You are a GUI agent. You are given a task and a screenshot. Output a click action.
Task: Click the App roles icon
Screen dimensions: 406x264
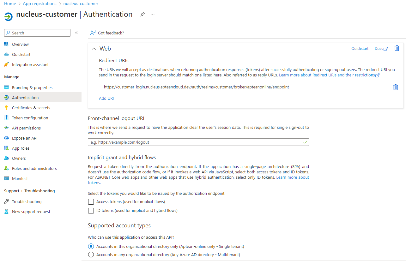point(6,148)
